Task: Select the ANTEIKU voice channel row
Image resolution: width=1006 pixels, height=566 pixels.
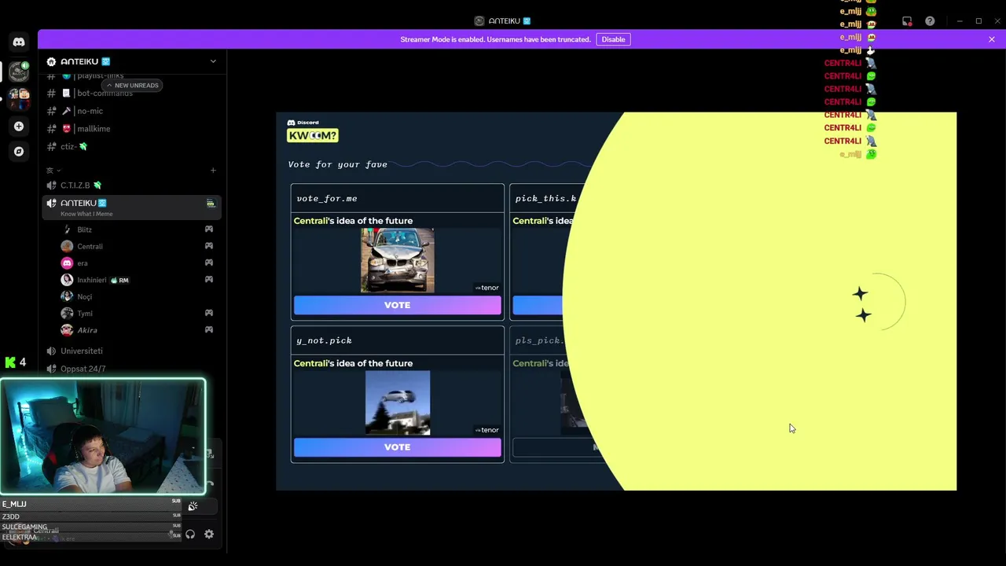Action: [x=132, y=208]
